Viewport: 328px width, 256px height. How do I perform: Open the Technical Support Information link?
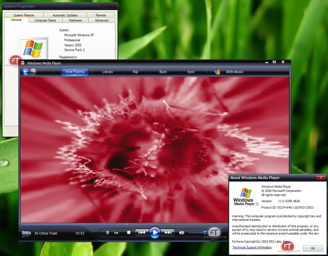coord(252,247)
